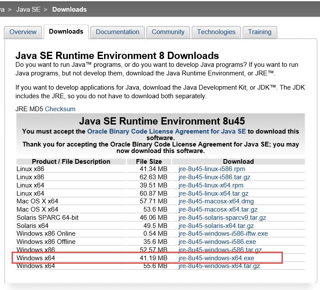Download jre-8u45-linux-x64.tar.gz

pyautogui.click(x=213, y=193)
